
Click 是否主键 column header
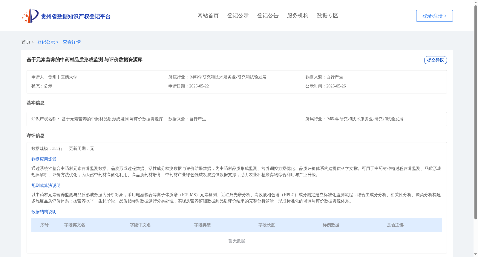click(395, 225)
